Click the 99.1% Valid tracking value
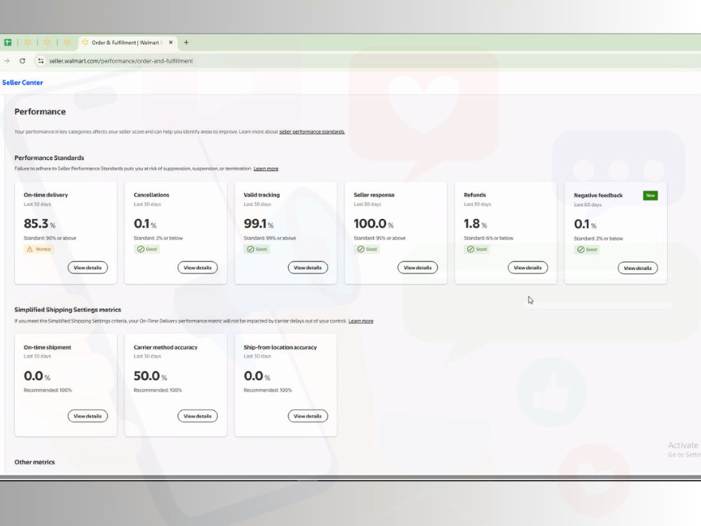 (259, 224)
